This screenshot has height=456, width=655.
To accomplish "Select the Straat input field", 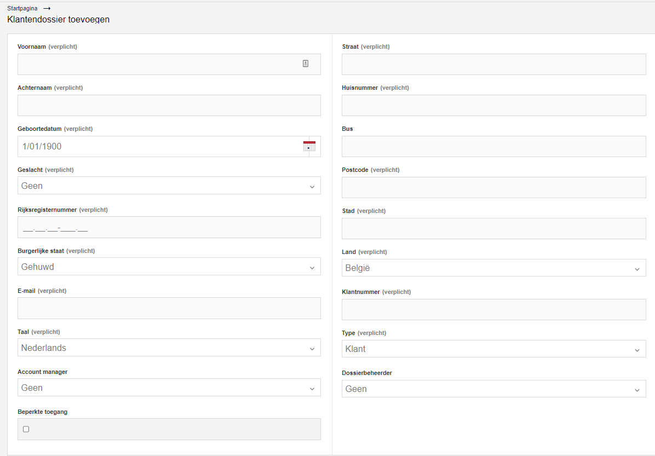I will click(493, 64).
